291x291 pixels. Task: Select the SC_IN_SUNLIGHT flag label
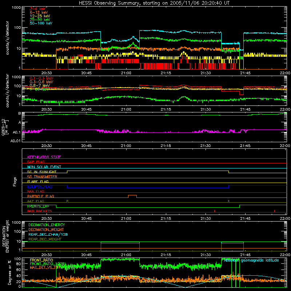tap(42, 172)
